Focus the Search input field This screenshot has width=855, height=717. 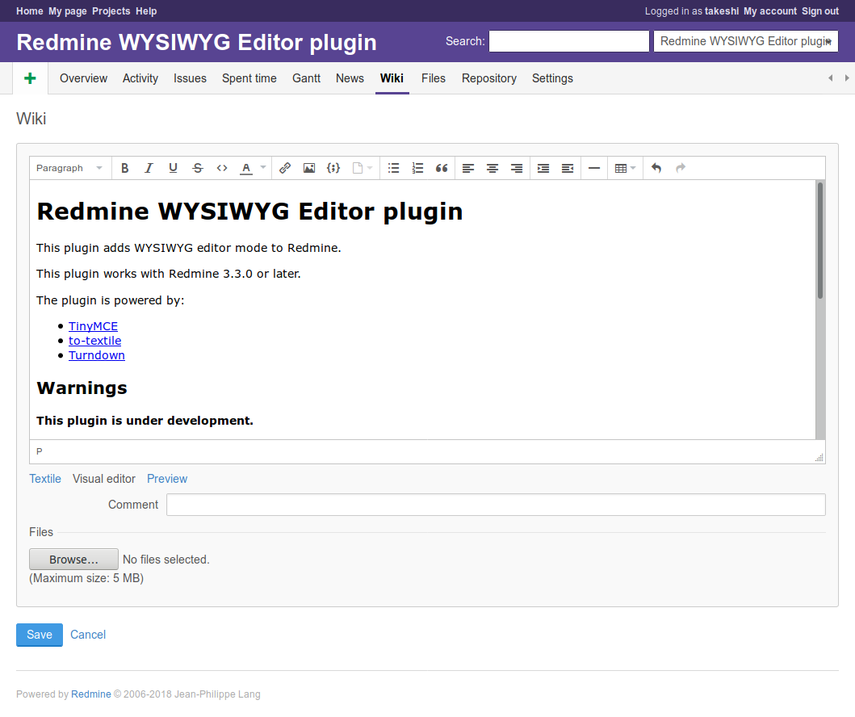pyautogui.click(x=568, y=41)
